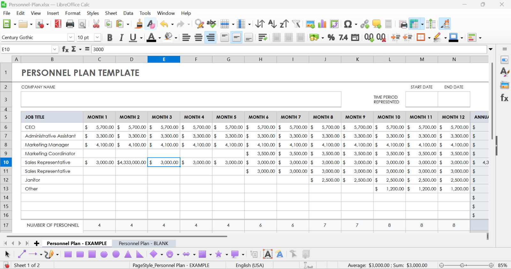The height and width of the screenshot is (269, 511).
Task: Switch to Personnel Plan - BLANK sheet
Action: click(x=143, y=243)
